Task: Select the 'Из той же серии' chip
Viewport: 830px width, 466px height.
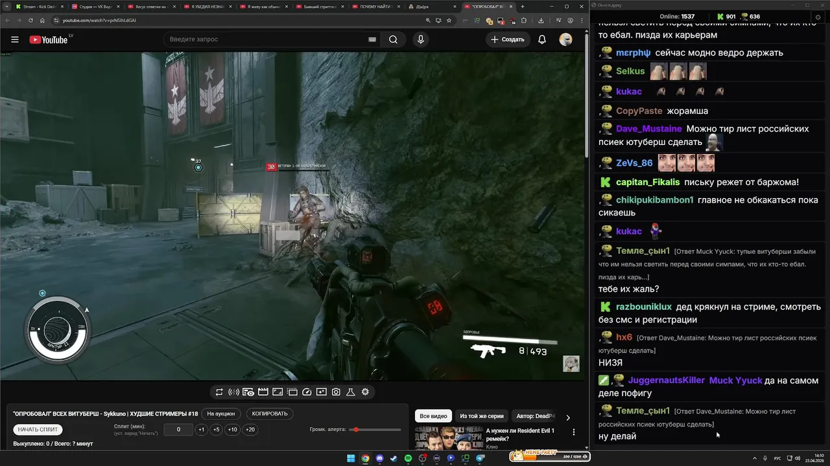Action: pos(482,416)
